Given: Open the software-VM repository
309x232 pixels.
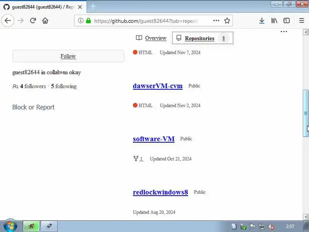Looking at the screenshot, I should 154,139.
